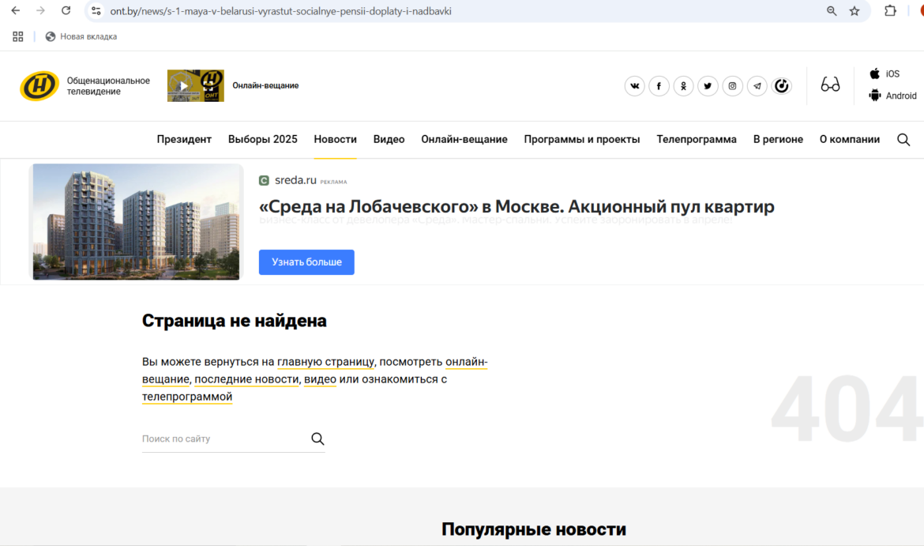Viewport: 924px width, 546px height.
Task: Switch to the Новости tab
Action: click(x=335, y=138)
